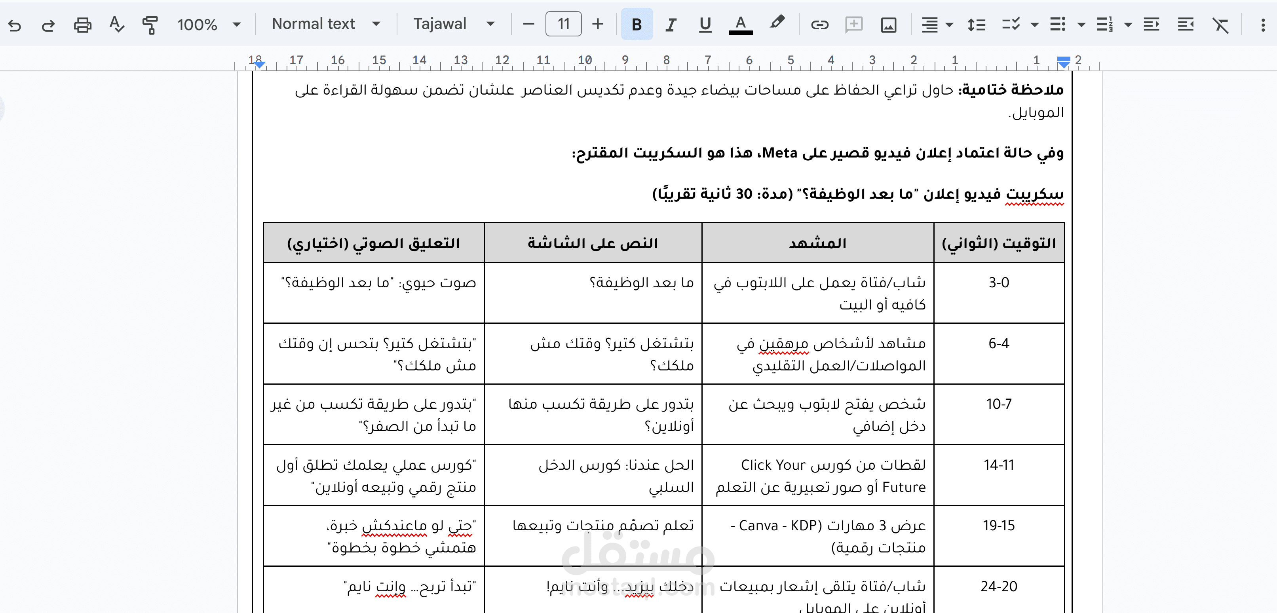Click the bulleted list icon
This screenshot has height=613, width=1277.
1057,24
